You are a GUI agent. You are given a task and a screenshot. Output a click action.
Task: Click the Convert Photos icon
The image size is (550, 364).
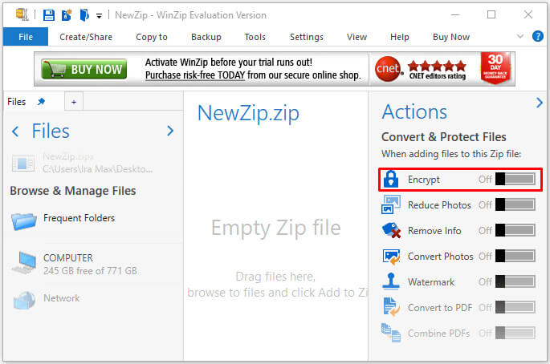tap(391, 256)
